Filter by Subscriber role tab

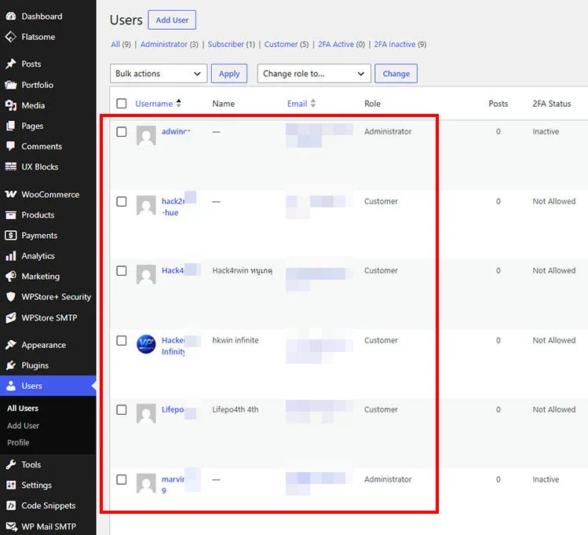(226, 44)
